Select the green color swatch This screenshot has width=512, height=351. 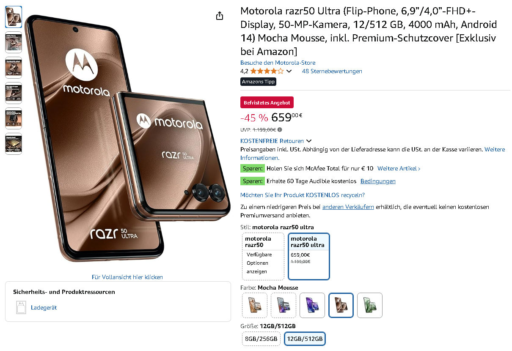point(370,305)
